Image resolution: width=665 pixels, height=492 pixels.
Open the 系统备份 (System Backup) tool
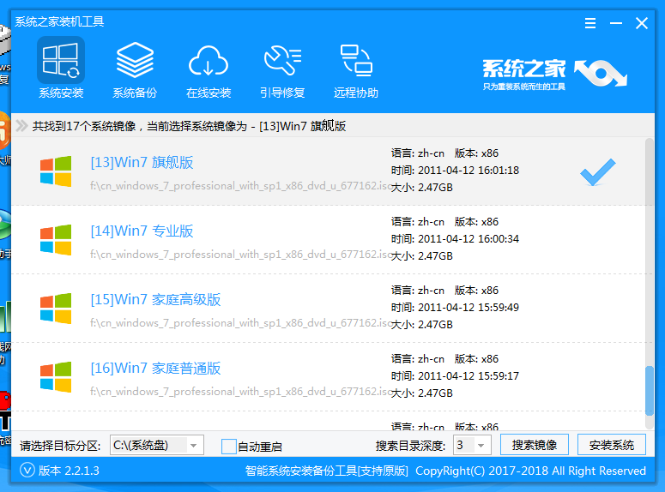pyautogui.click(x=135, y=69)
